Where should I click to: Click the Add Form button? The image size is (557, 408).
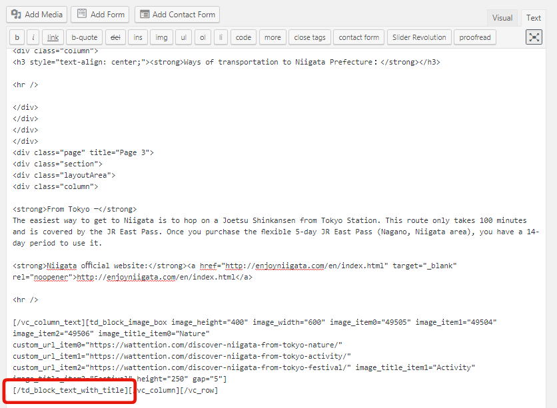(x=100, y=15)
